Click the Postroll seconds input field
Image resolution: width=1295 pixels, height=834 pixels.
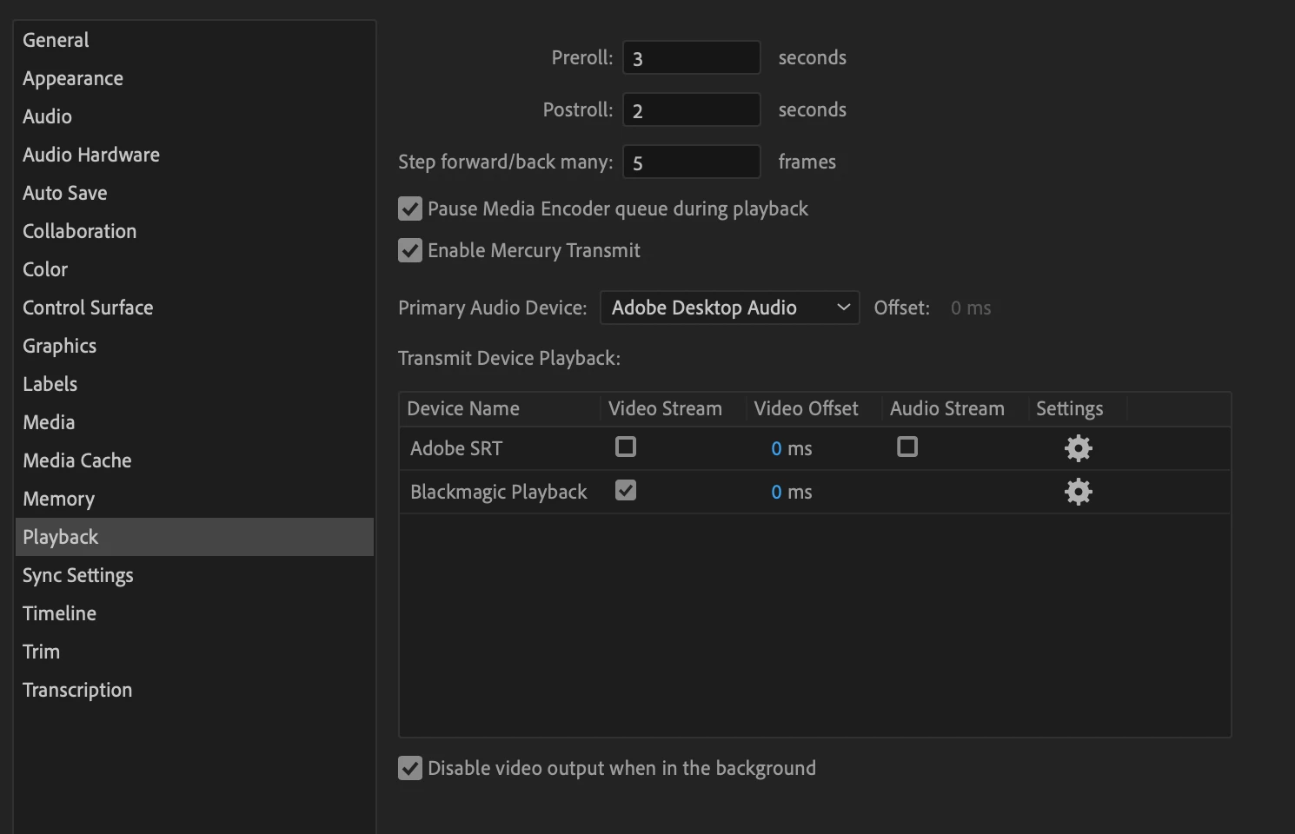[691, 110]
